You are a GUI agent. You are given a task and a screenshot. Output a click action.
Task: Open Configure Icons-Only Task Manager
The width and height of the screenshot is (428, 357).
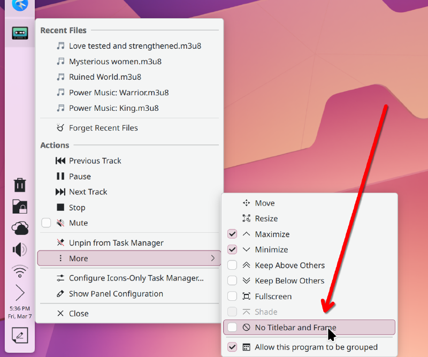pos(136,278)
